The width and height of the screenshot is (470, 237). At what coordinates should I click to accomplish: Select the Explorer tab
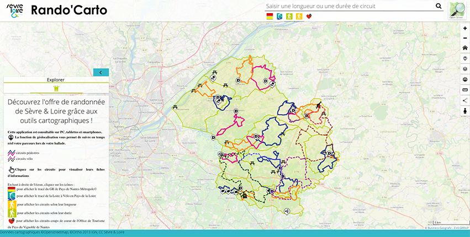[56, 80]
